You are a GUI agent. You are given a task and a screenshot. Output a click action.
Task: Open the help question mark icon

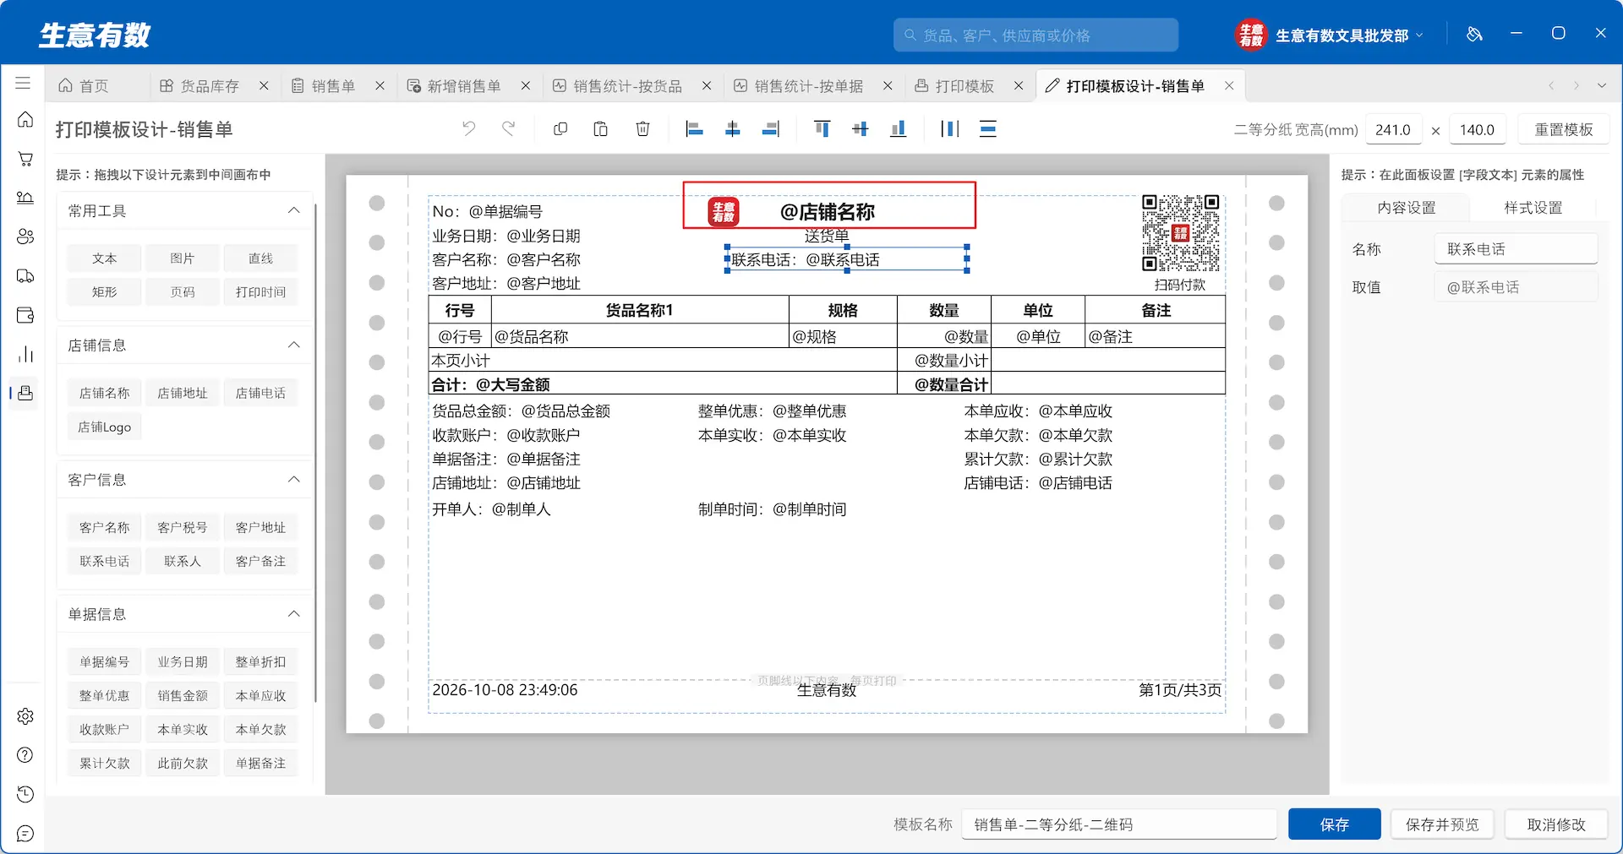coord(25,755)
